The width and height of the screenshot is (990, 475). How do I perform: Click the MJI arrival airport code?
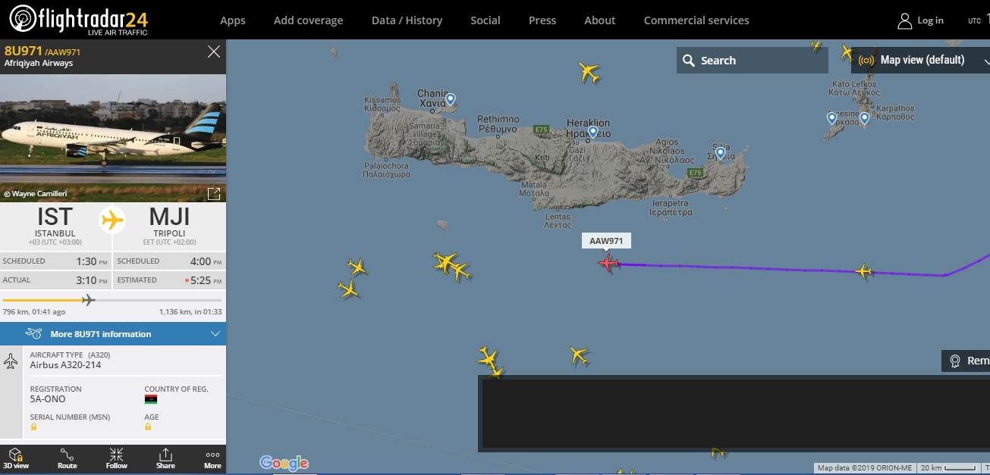coord(169,217)
